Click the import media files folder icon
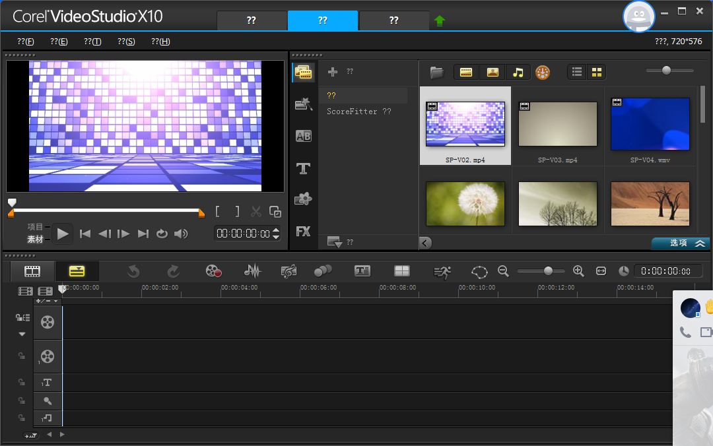This screenshot has width=713, height=446. 437,73
